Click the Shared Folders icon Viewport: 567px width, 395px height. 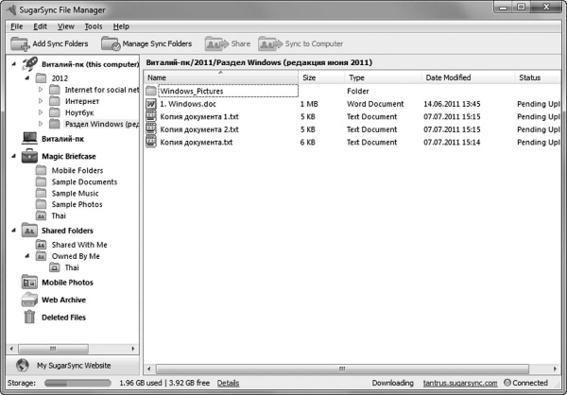[29, 231]
